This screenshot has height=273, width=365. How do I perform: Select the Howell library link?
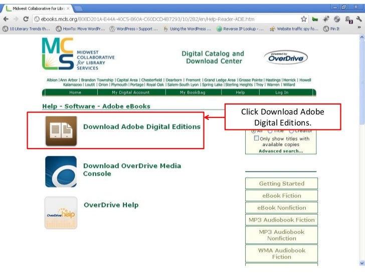coord(305,80)
